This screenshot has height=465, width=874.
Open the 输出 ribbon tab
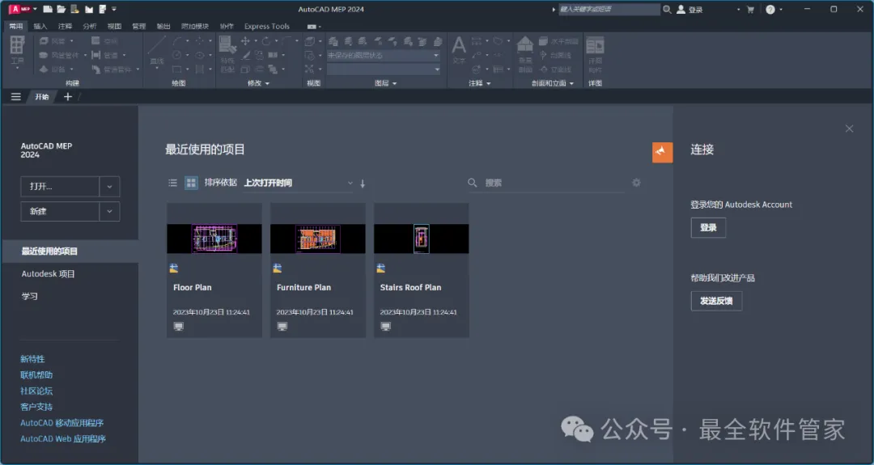(x=163, y=26)
